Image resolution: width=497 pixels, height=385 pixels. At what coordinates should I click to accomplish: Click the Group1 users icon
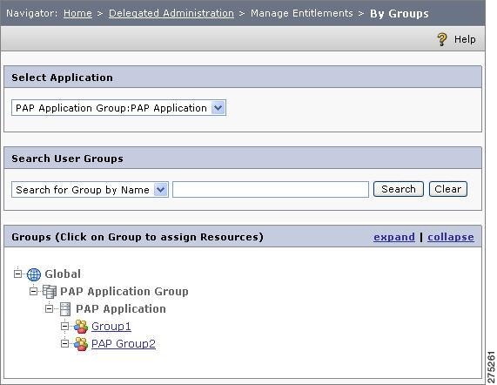coord(81,327)
